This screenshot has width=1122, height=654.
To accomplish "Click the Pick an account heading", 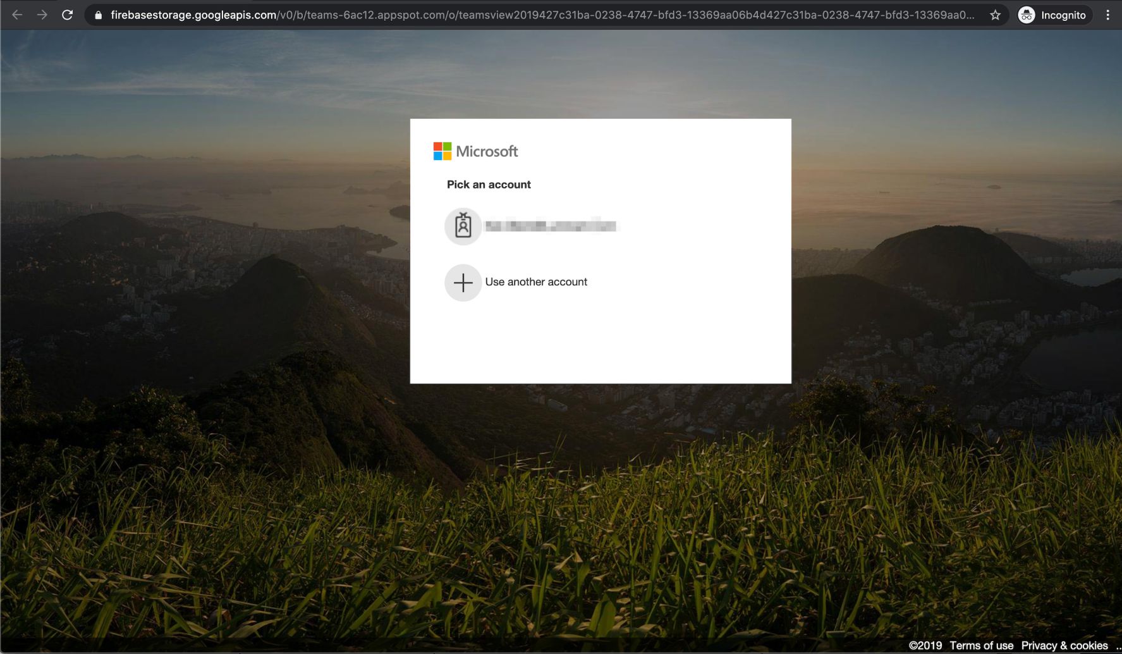I will point(489,185).
